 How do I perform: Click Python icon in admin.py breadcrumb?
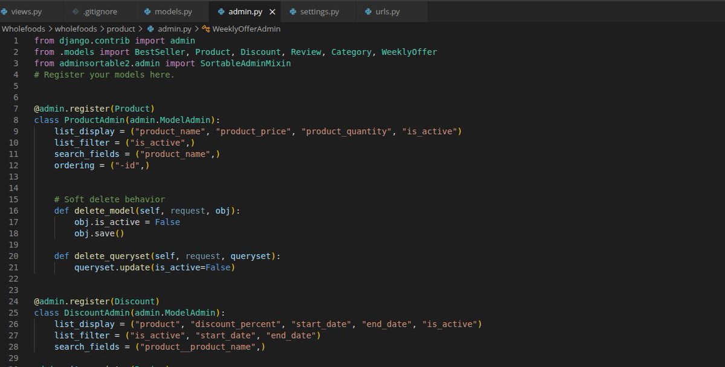(150, 28)
